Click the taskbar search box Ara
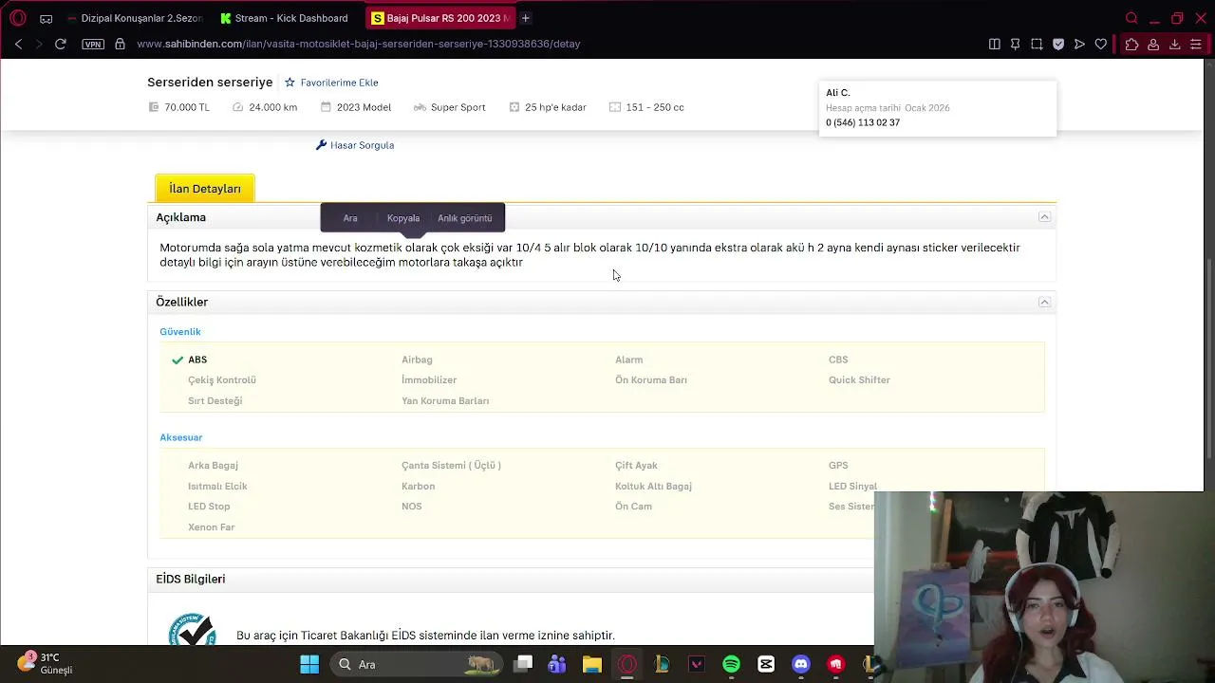The image size is (1215, 683). click(x=418, y=664)
